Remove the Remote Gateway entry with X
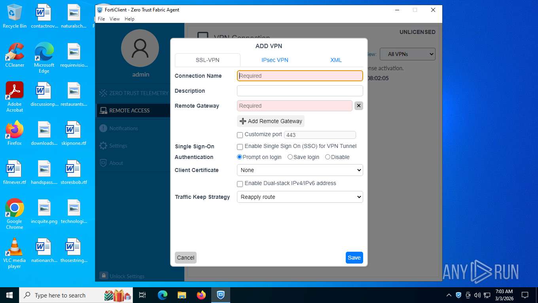Screen dimensions: 538x303 tap(359, 106)
